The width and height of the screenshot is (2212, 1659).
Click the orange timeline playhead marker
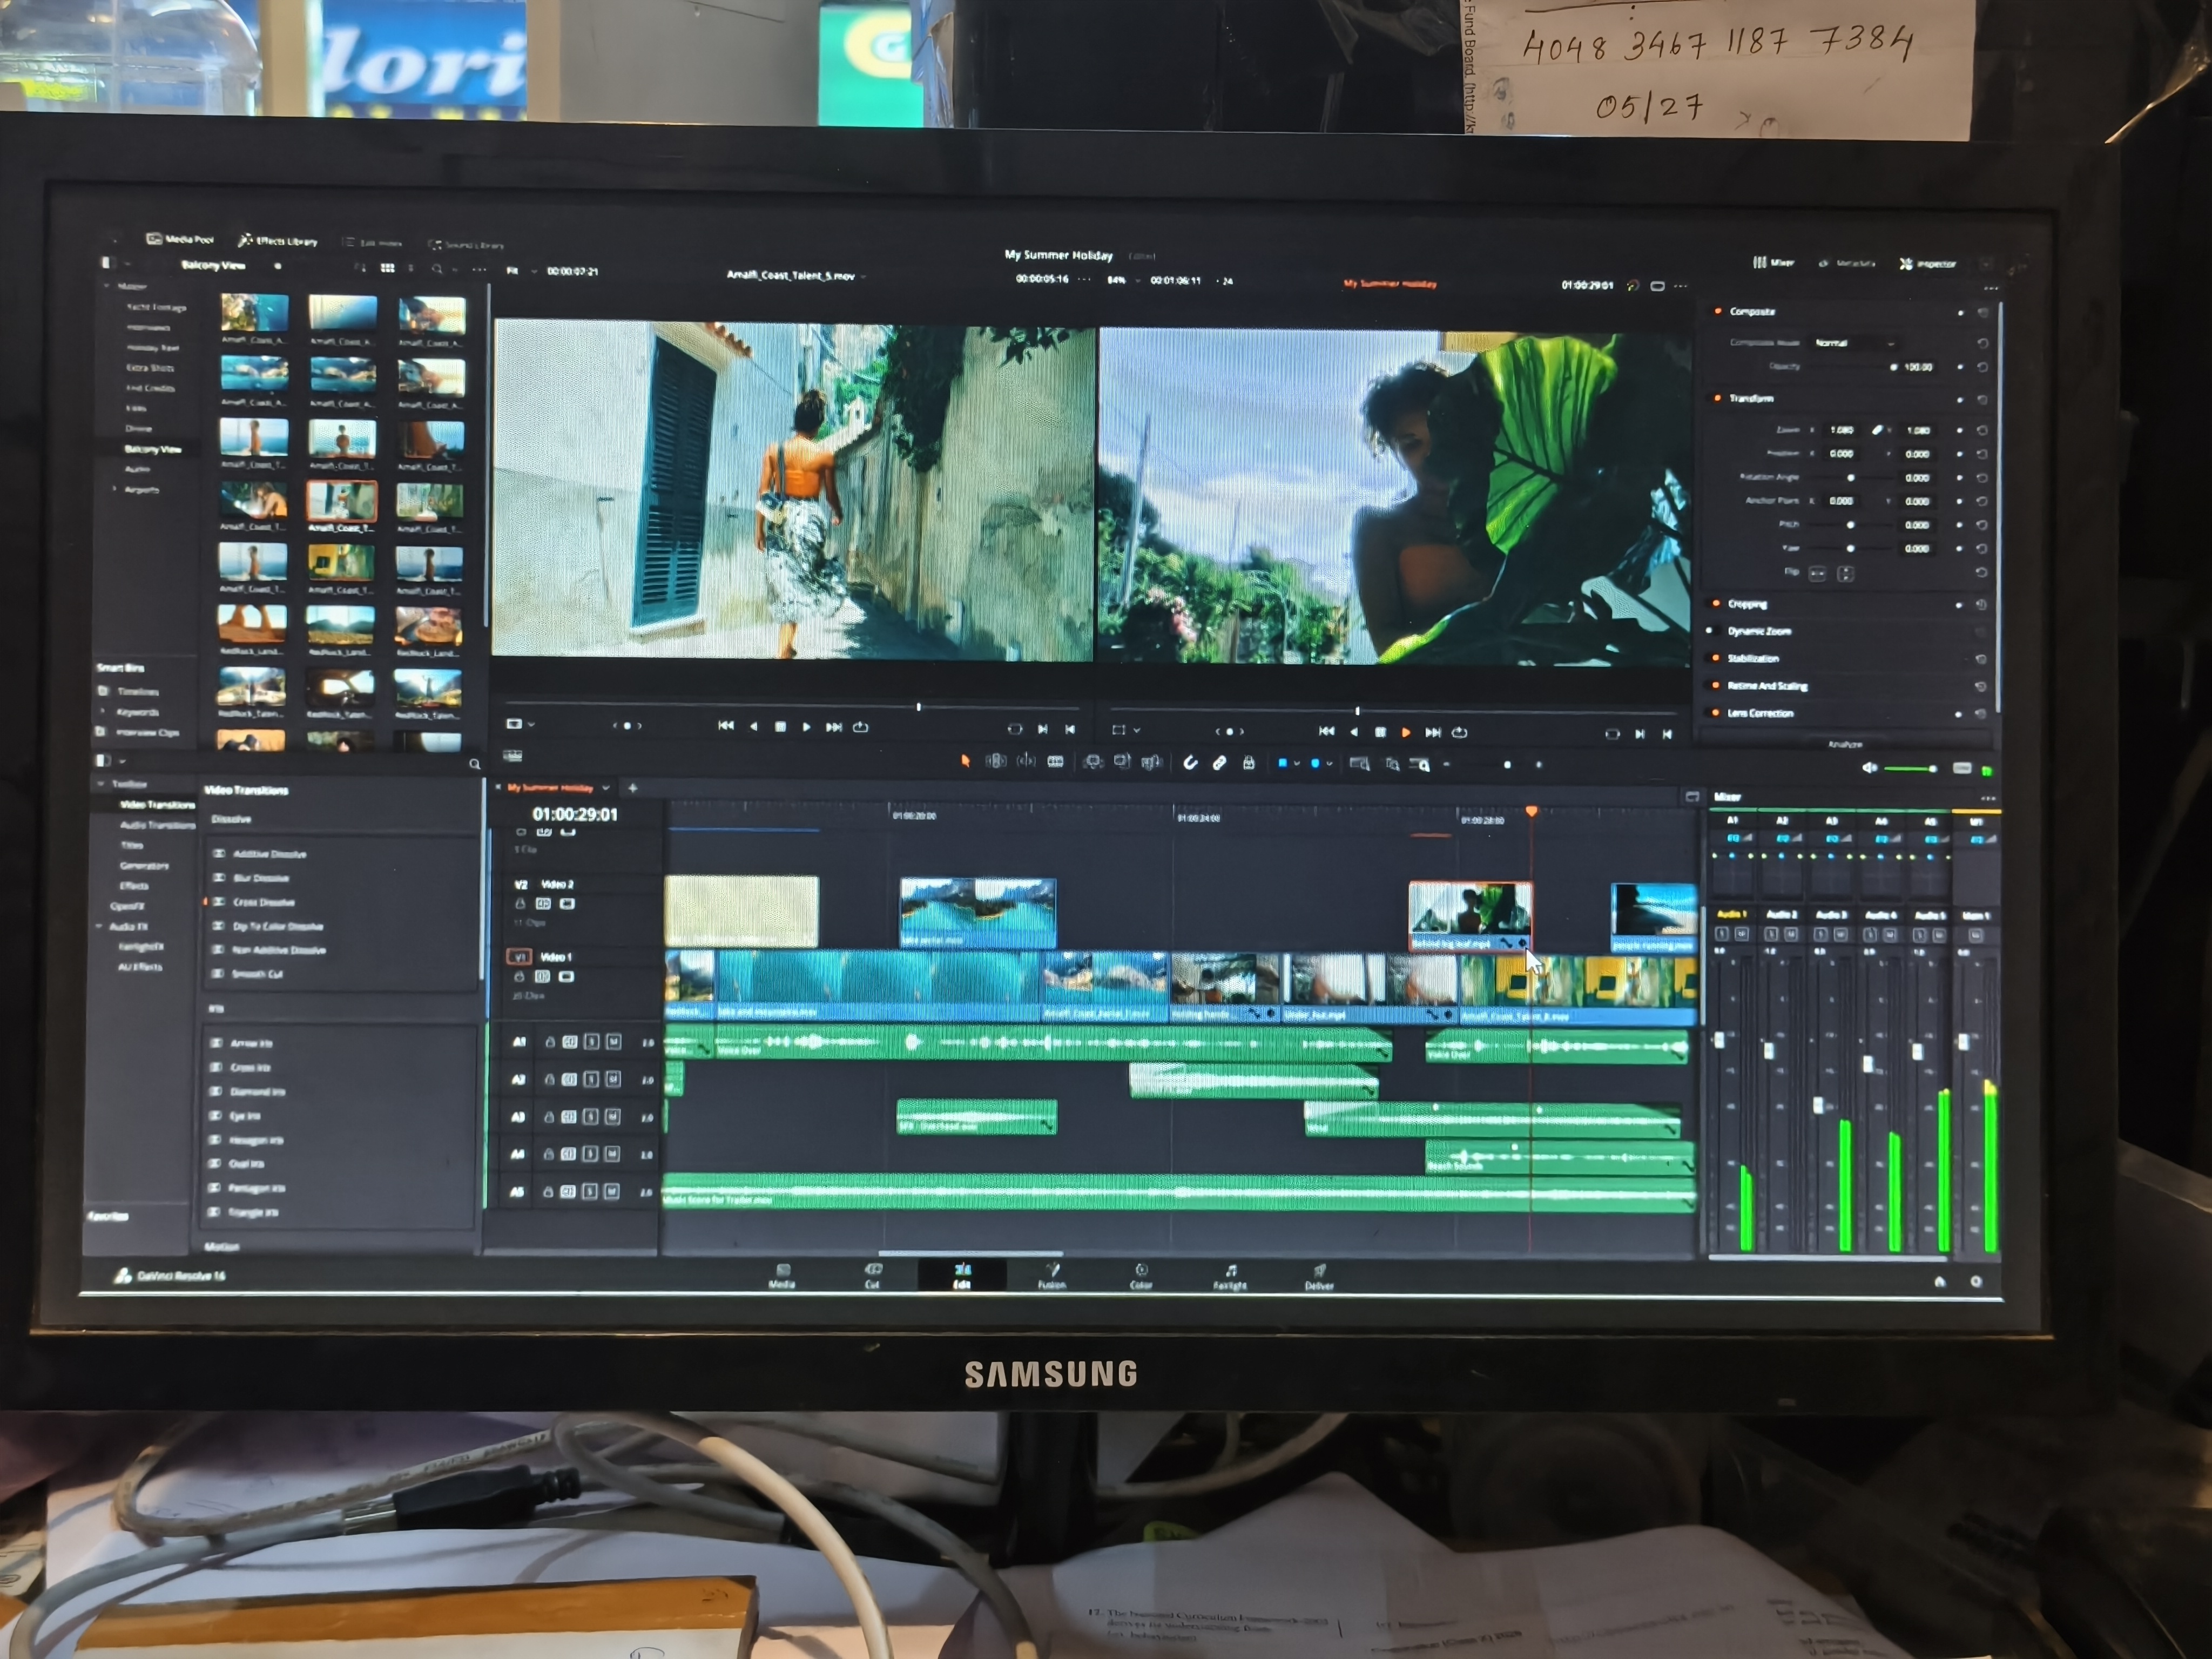(x=1531, y=811)
